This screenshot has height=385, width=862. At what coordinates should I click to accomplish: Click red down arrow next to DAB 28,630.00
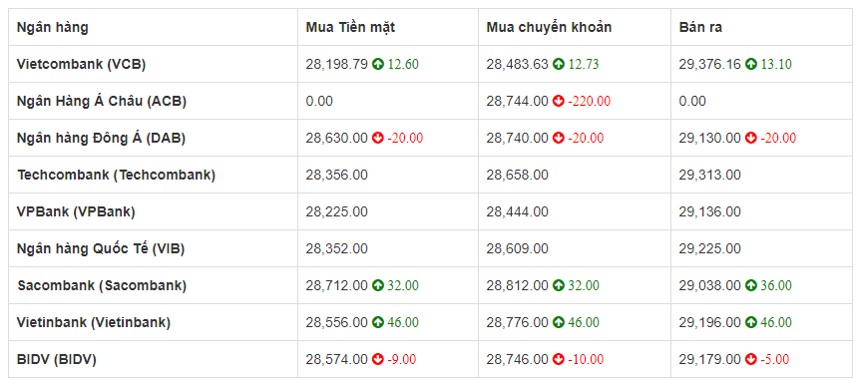(378, 138)
